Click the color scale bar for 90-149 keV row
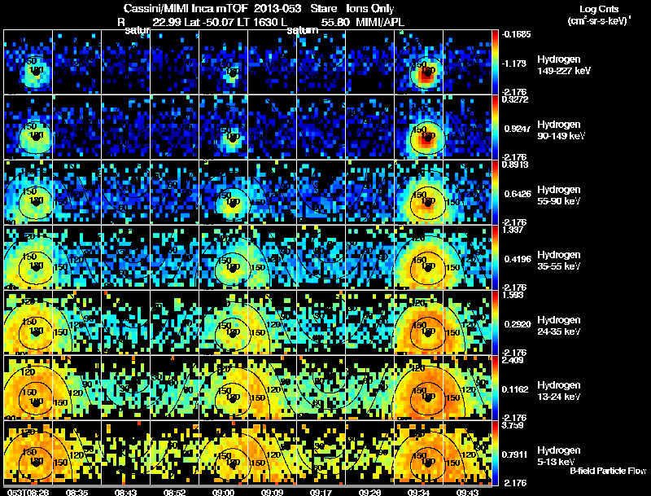This screenshot has height=496, width=651. click(x=495, y=127)
